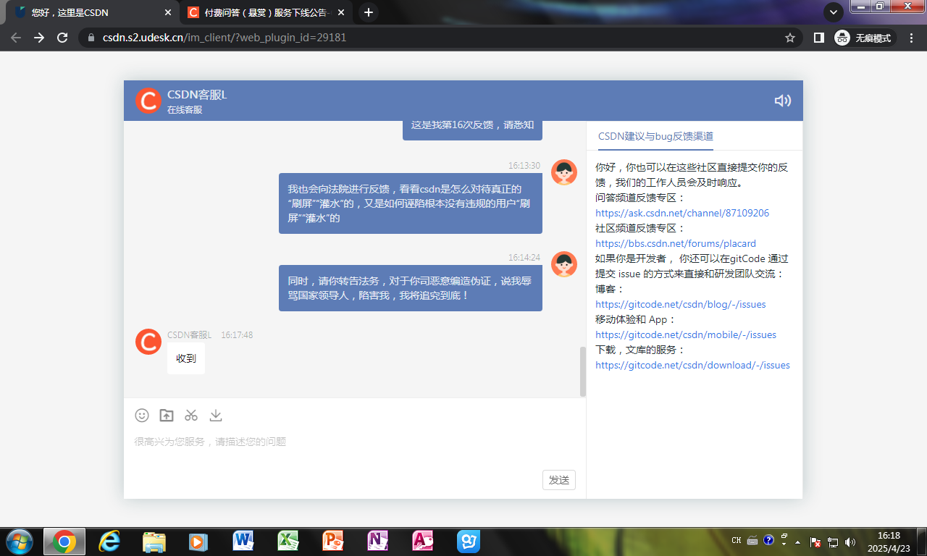Open bbs.csdn.net forums placard link
This screenshot has width=927, height=556.
point(676,243)
